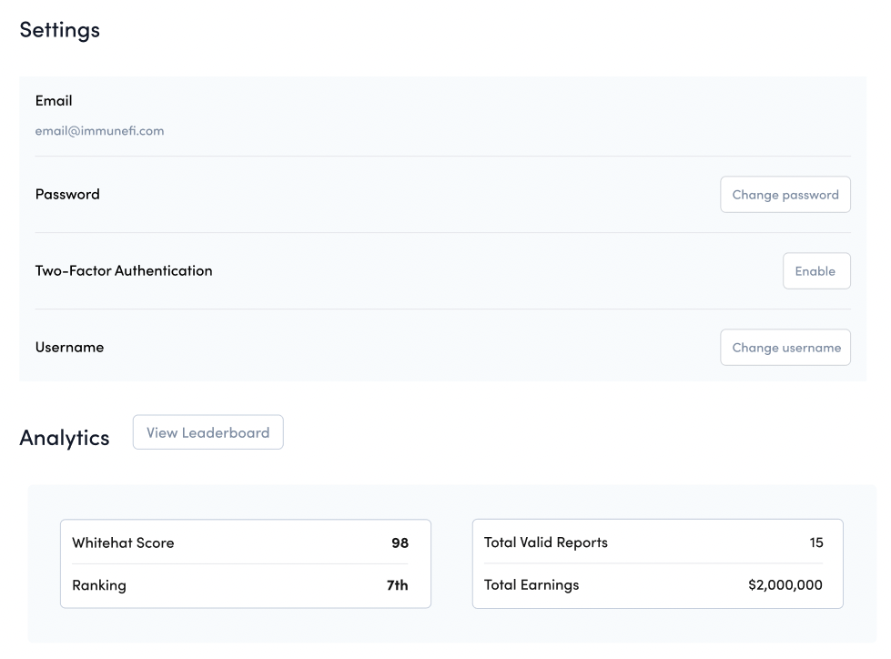Click the Change password button
The height and width of the screenshot is (659, 891).
tap(785, 195)
